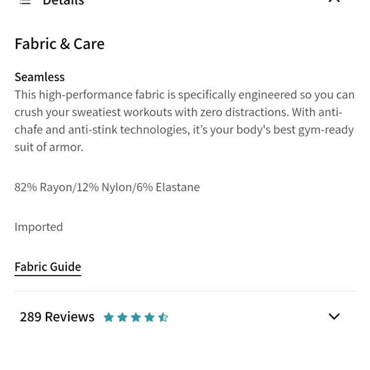Click the Details list icon
370x370 pixels.
point(25,2)
